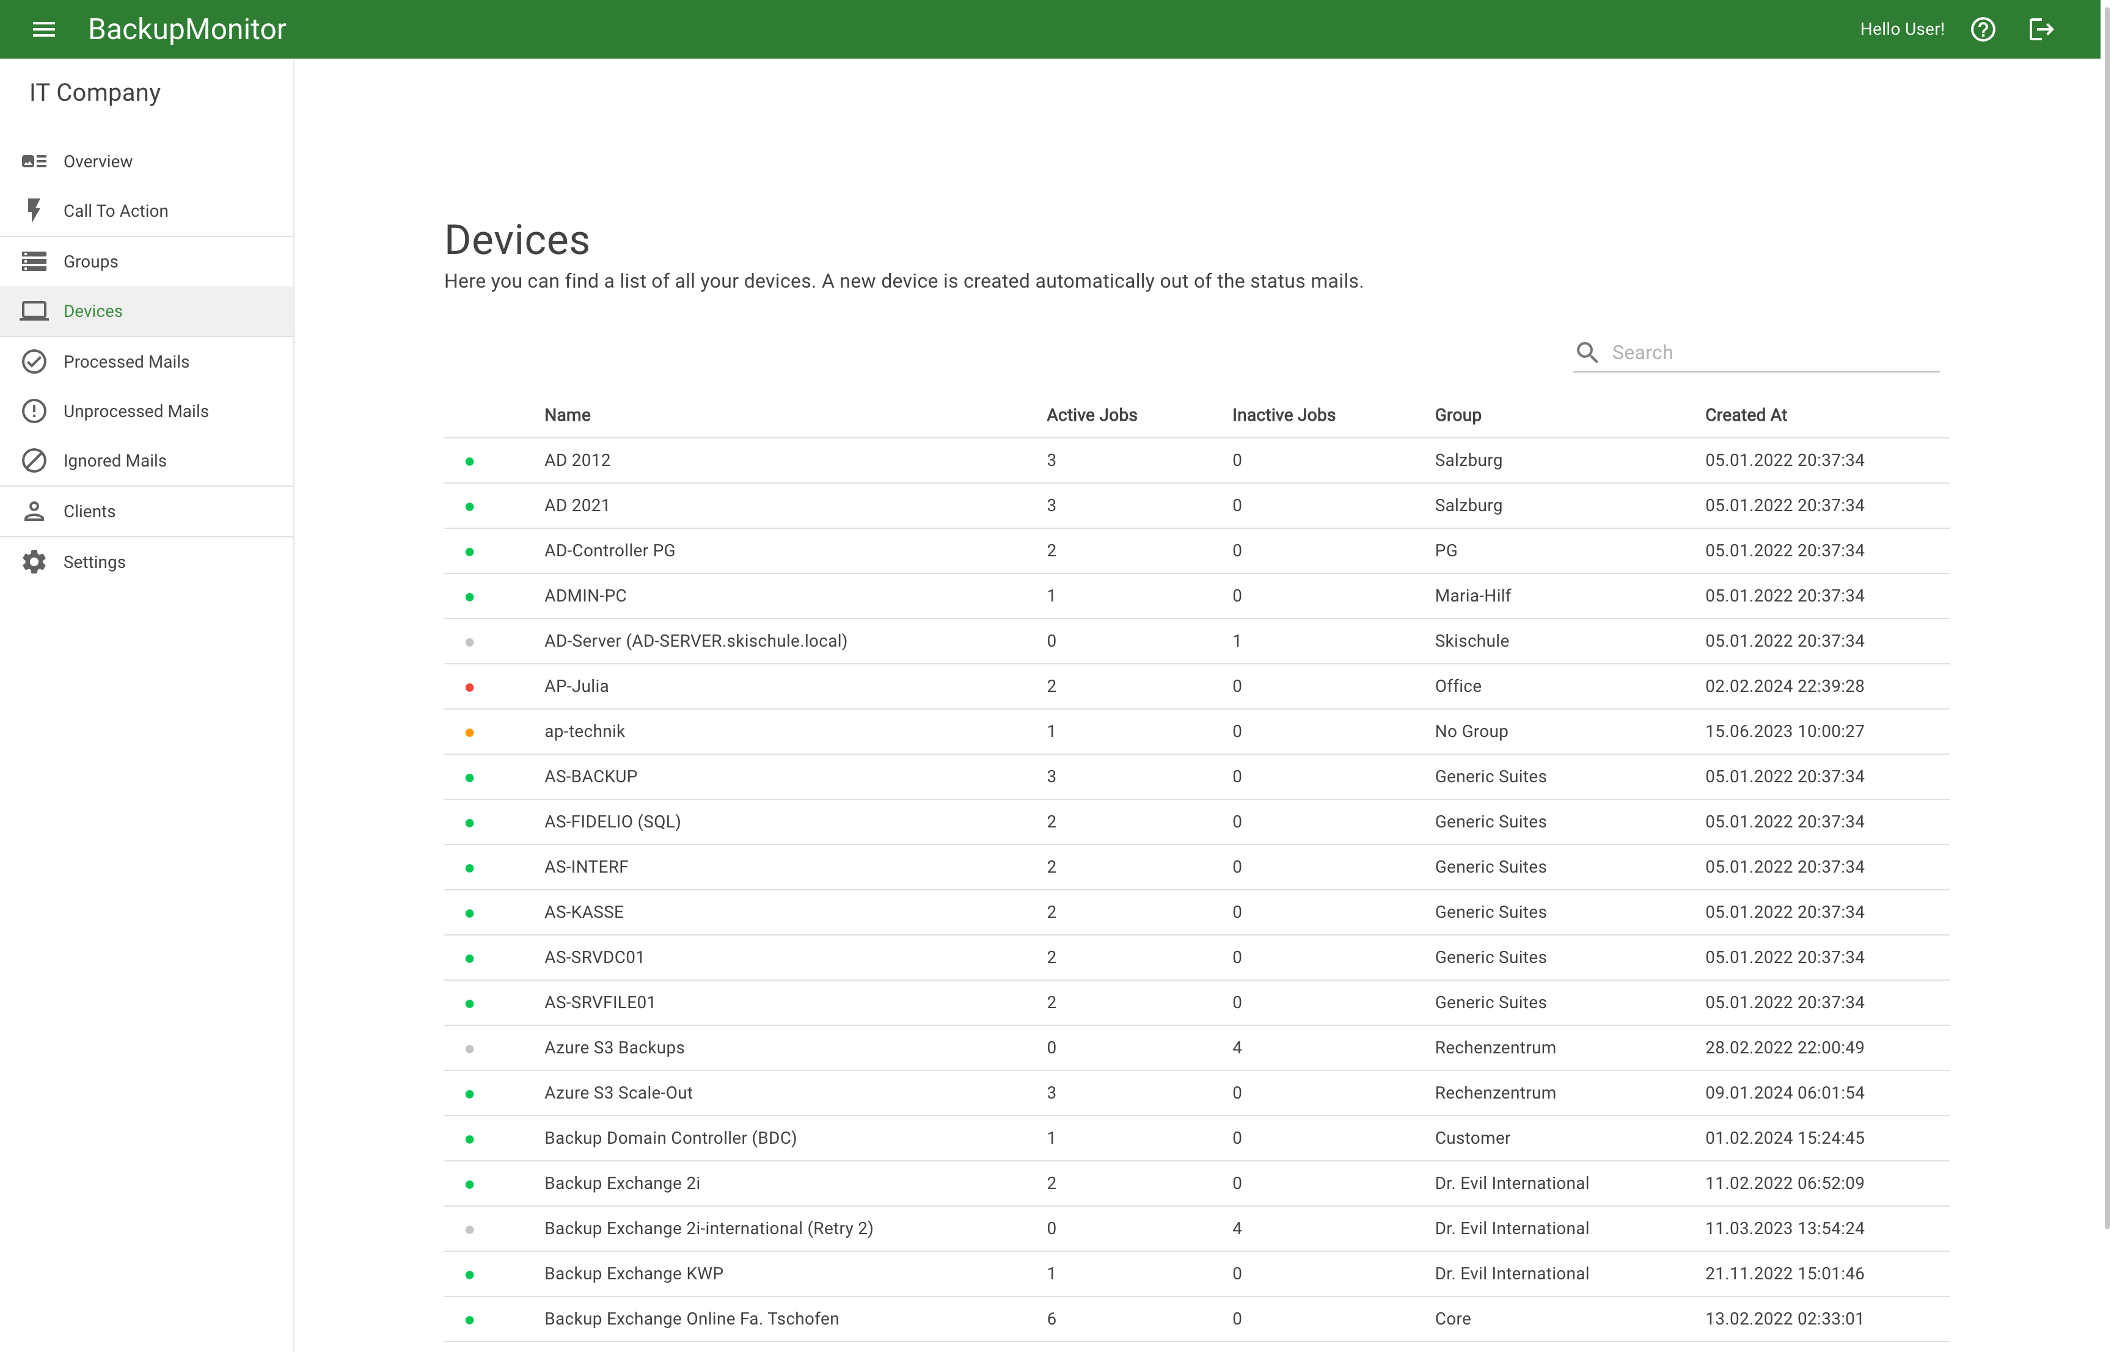Viewport: 2114px width, 1352px height.
Task: Sort by Created At column header
Action: (1745, 415)
